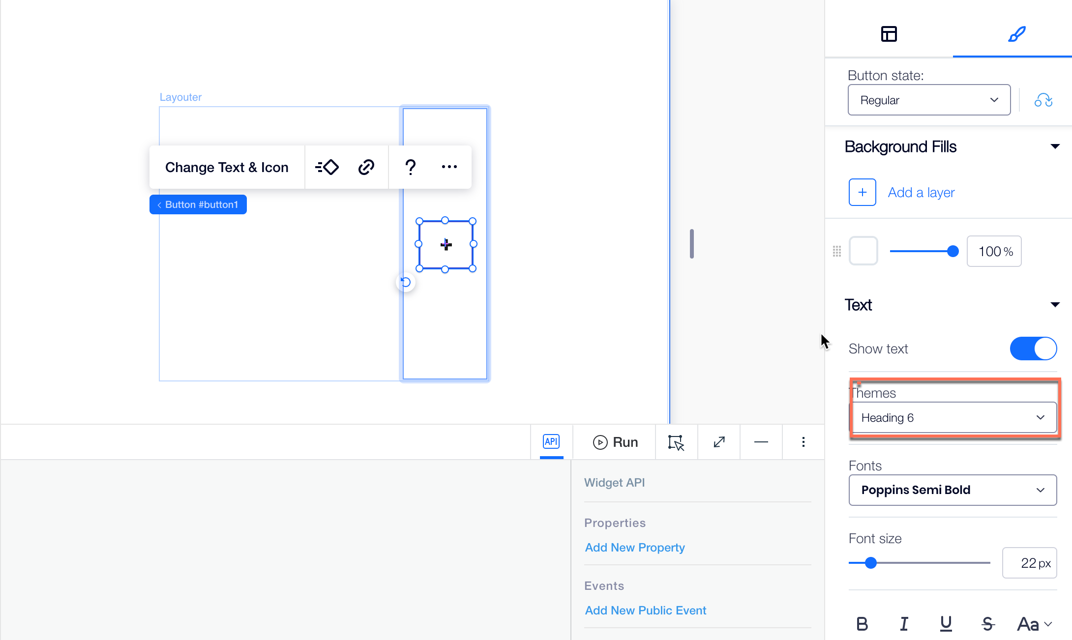The width and height of the screenshot is (1072, 640).
Task: Open the Button state dropdown
Action: pyautogui.click(x=926, y=100)
